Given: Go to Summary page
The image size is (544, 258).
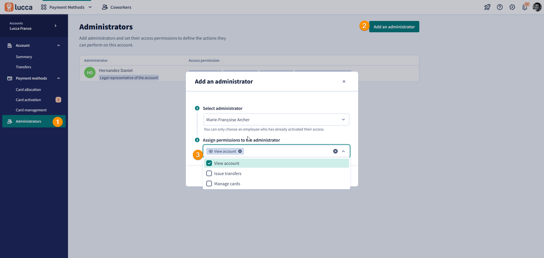Looking at the screenshot, I should (24, 57).
